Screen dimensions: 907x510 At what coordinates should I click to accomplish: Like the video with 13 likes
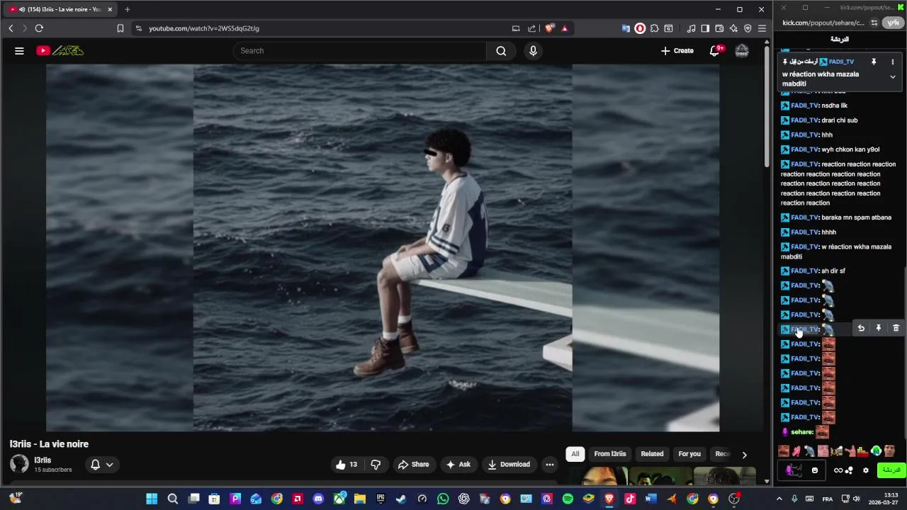pos(347,465)
